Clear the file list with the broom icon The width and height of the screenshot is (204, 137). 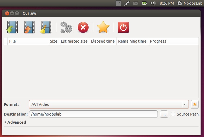click(46, 27)
